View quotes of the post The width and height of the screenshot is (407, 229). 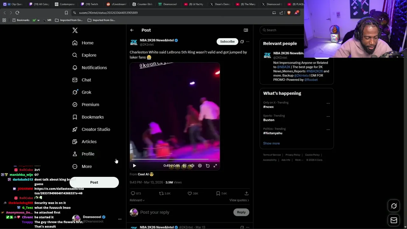[x=239, y=200]
